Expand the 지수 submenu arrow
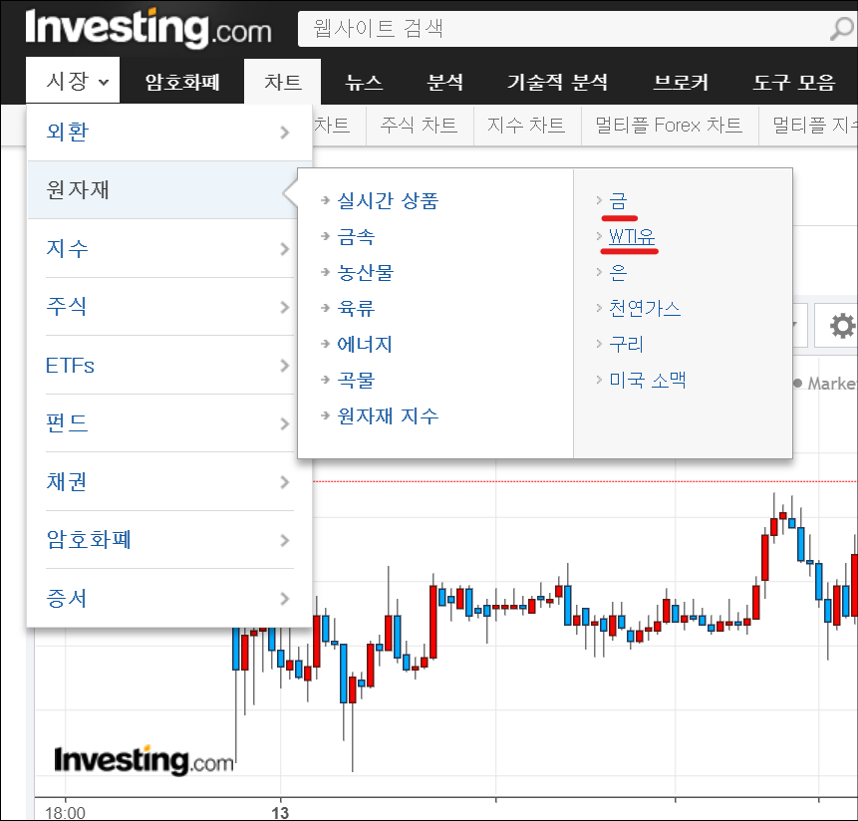 [284, 249]
